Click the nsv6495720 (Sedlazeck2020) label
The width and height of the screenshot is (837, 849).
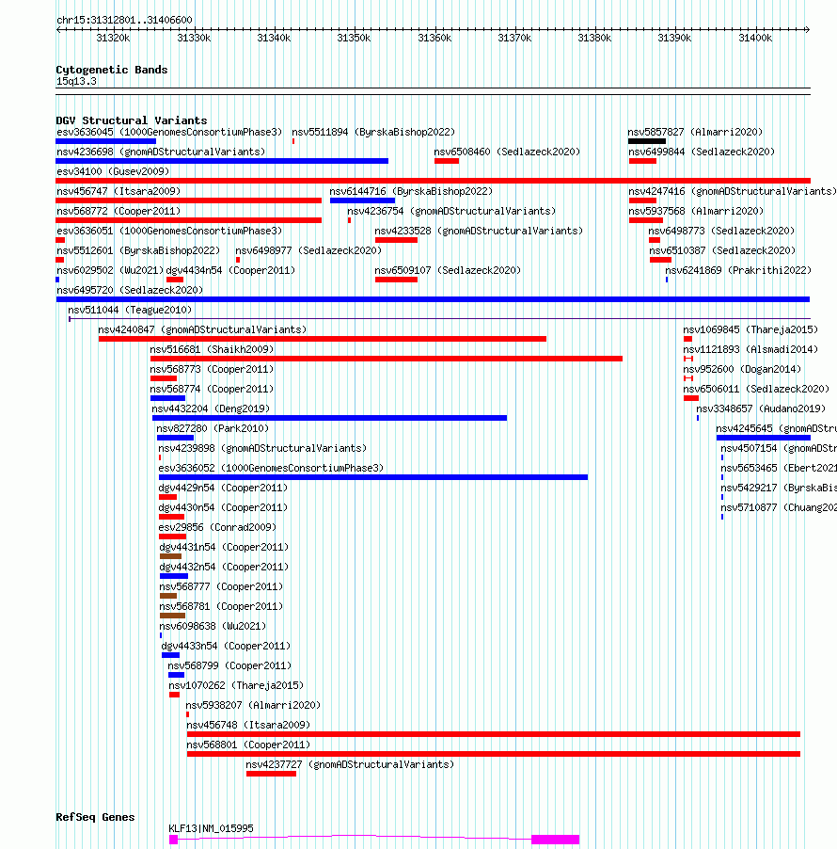click(130, 290)
